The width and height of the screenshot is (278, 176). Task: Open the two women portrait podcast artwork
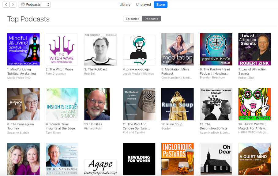tap(23, 159)
